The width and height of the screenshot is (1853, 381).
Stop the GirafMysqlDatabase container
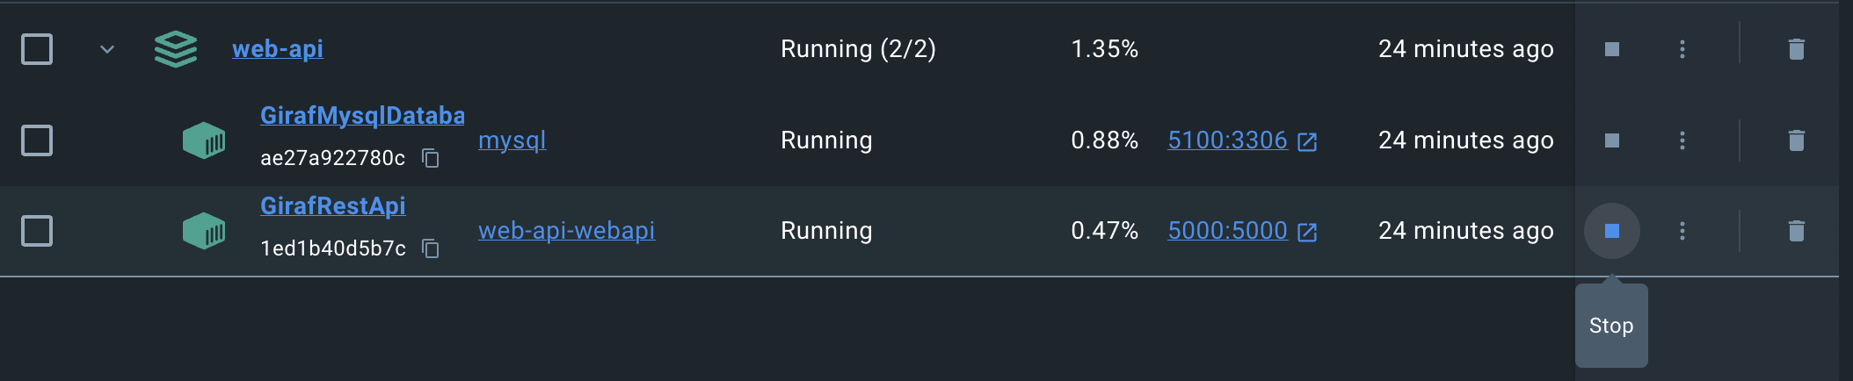[x=1611, y=140]
